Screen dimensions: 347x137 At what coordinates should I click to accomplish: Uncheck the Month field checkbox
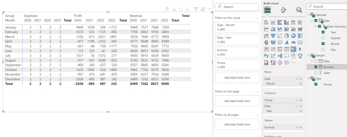[323, 44]
